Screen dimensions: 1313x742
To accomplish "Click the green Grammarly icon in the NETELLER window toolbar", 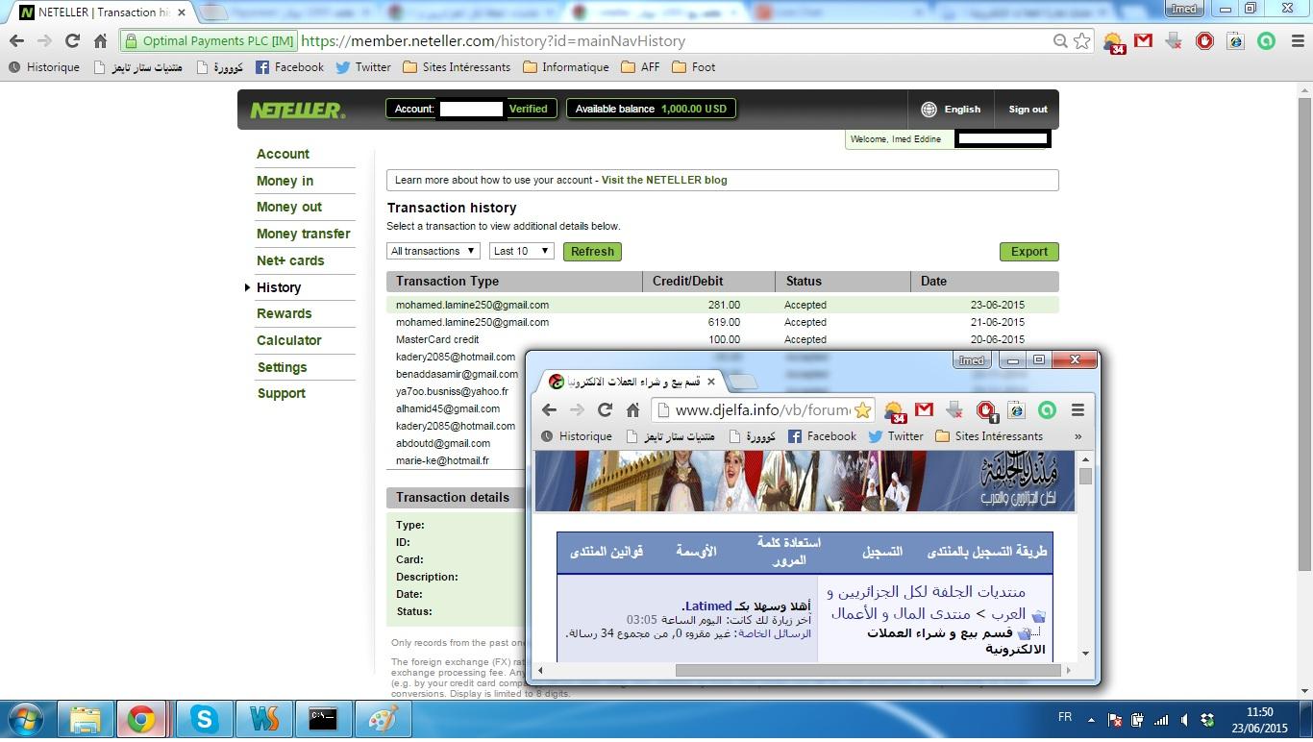I will [1266, 40].
